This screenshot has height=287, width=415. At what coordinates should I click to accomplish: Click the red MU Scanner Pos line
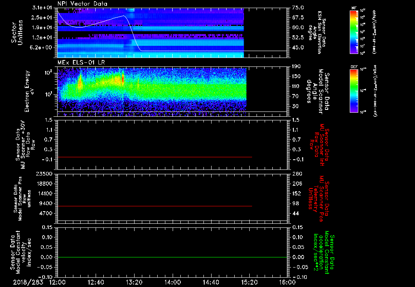click(154, 206)
